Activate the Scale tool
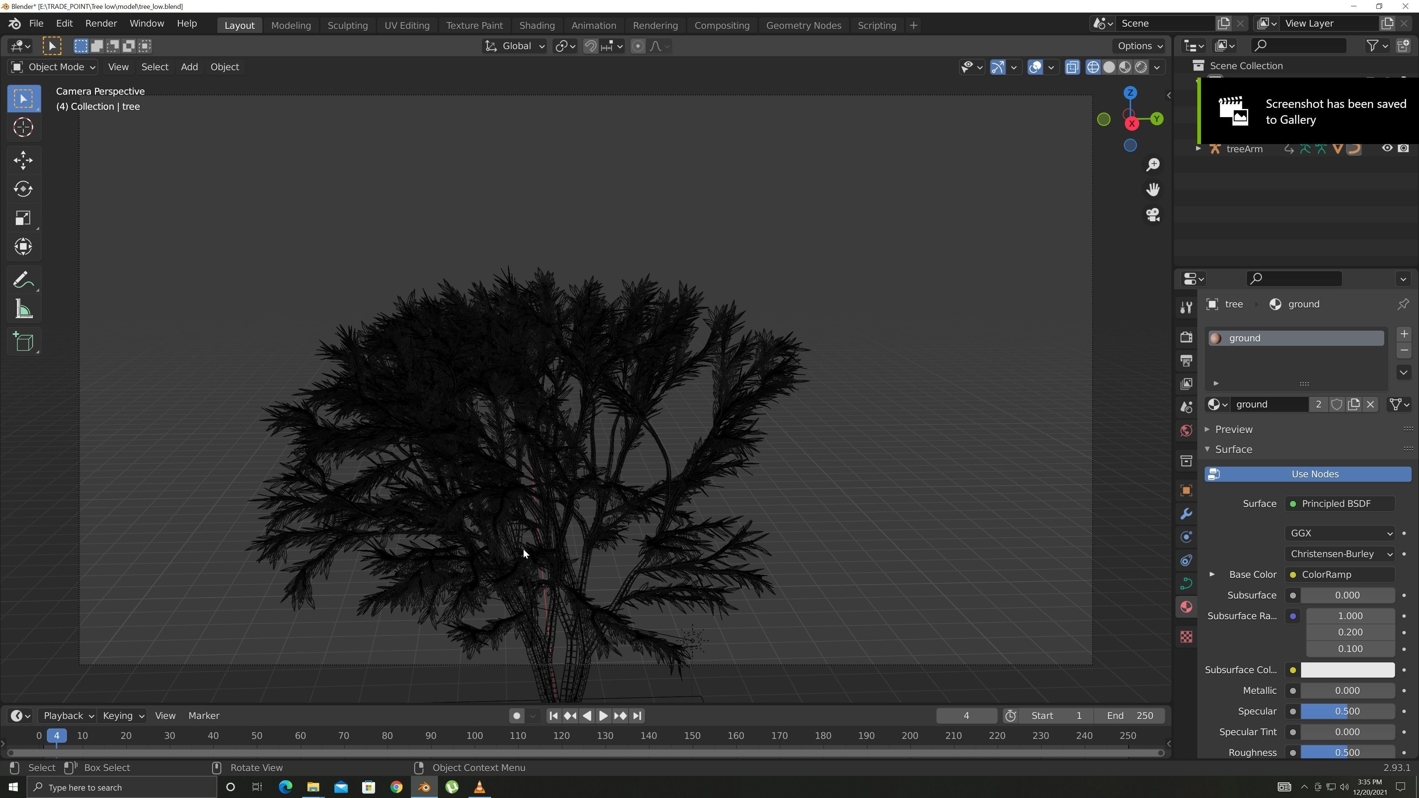Screen dimensions: 1419x798 pos(23,218)
